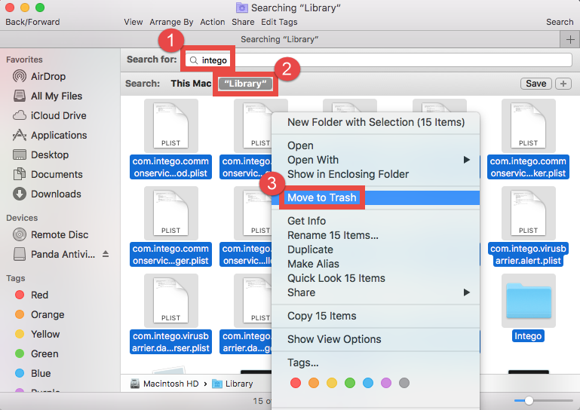Apply red tag from context menu

296,383
